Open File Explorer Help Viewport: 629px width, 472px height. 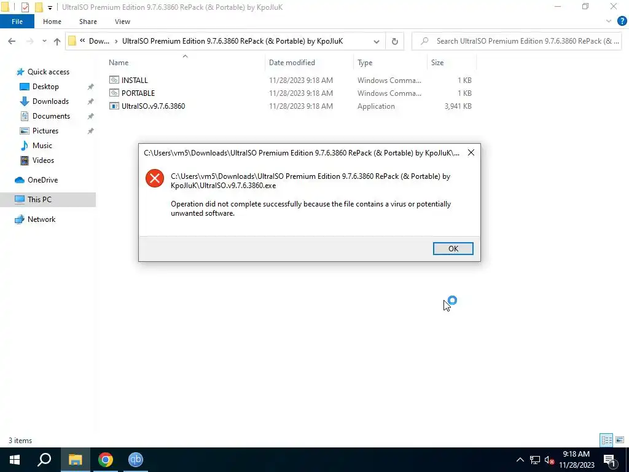click(622, 22)
